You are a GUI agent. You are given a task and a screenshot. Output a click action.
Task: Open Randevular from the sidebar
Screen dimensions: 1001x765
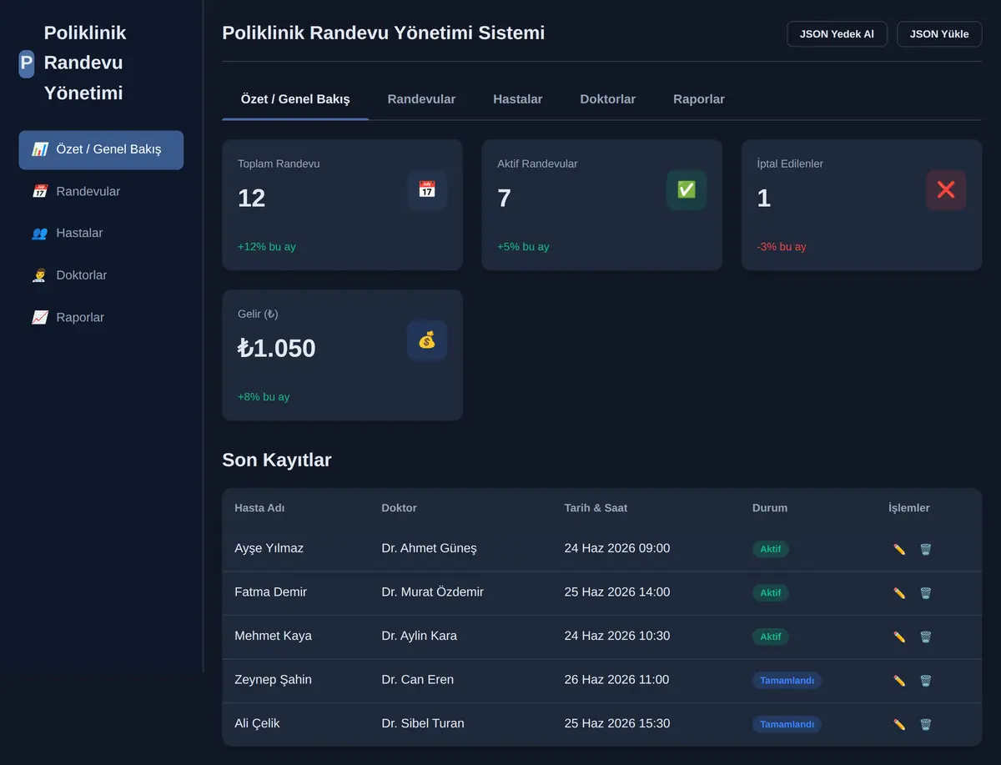[101, 192]
